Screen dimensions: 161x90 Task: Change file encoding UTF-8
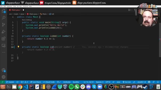[108, 82]
